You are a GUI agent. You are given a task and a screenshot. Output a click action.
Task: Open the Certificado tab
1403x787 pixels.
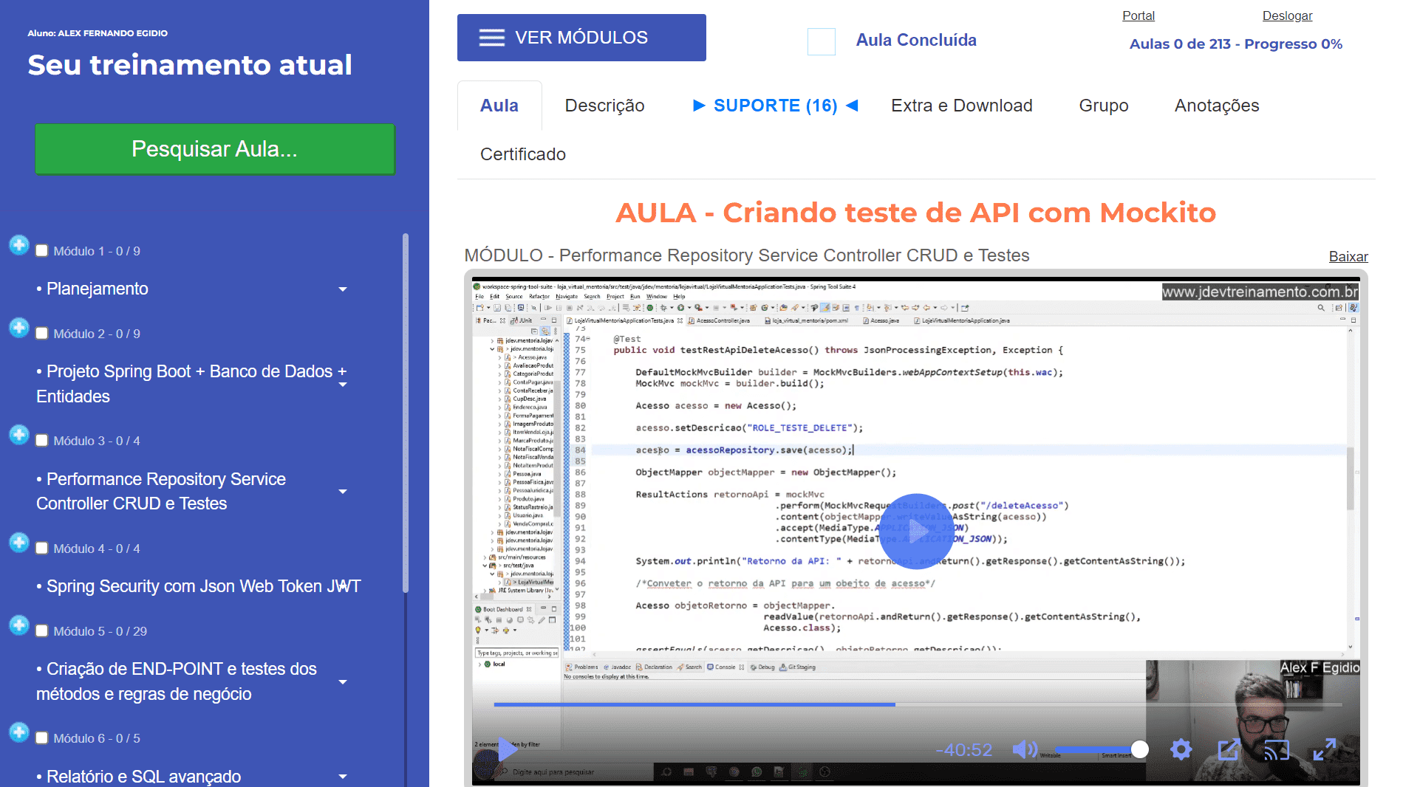point(522,154)
